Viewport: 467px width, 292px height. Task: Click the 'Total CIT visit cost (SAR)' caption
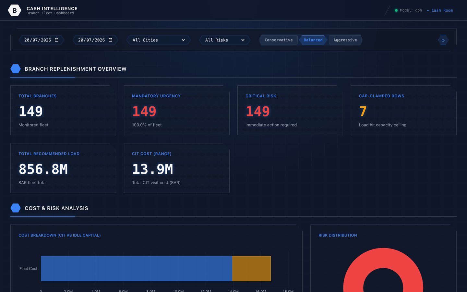[156, 183]
